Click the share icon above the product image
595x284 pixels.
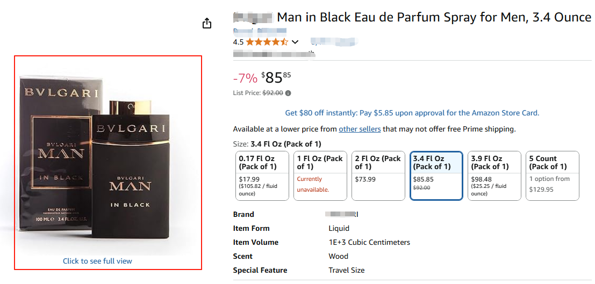coord(207,24)
